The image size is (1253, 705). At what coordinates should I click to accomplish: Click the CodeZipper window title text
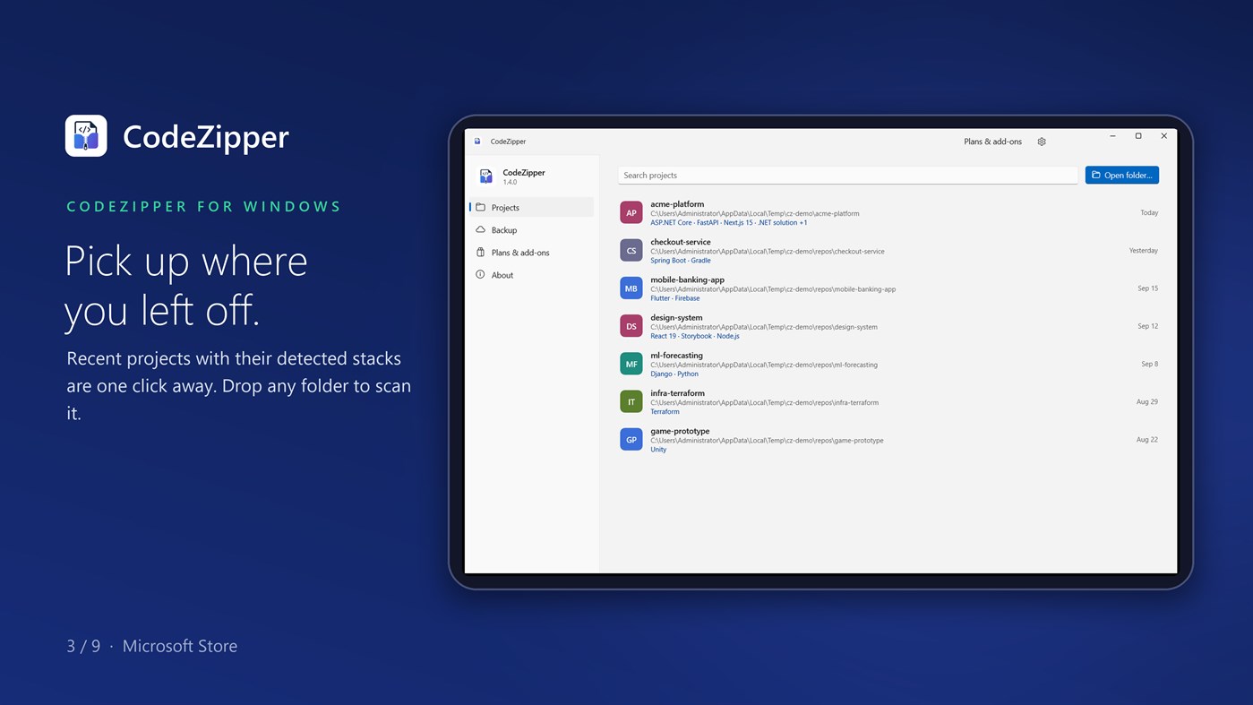coord(508,142)
